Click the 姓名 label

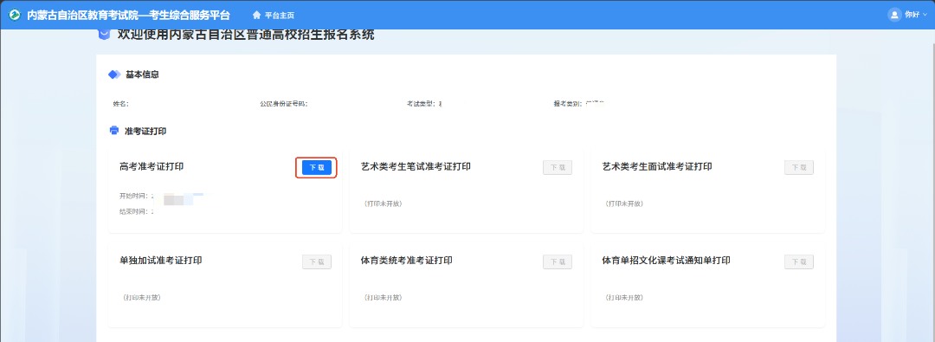121,104
